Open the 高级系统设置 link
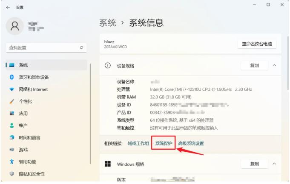Viewport: 290px width, 184px height. 191,143
